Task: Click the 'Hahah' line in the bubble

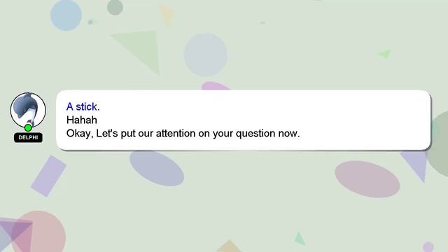Action: [82, 120]
